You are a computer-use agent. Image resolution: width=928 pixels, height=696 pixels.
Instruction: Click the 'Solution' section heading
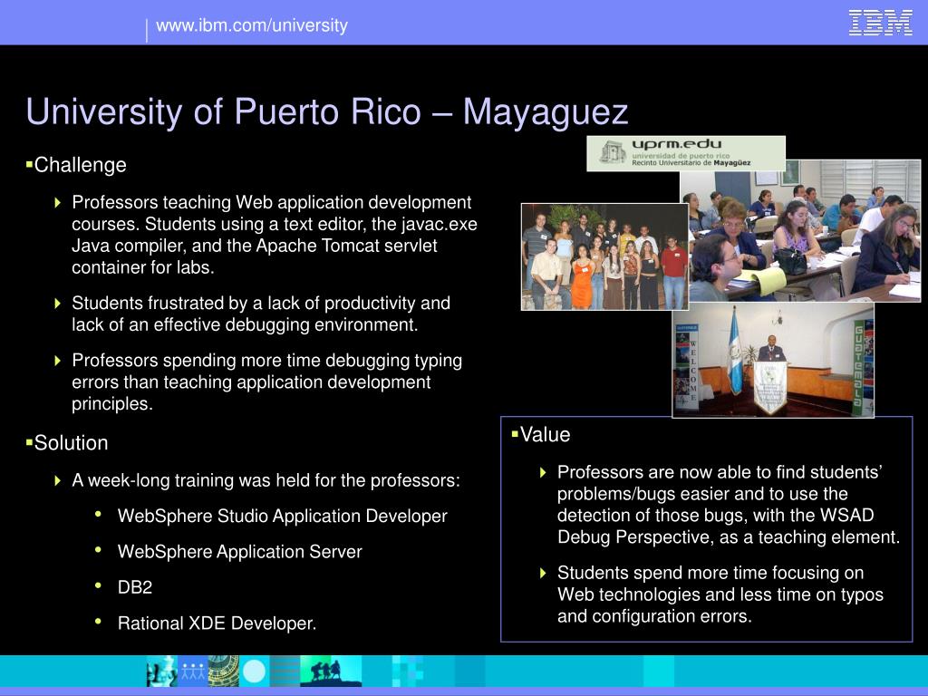click(71, 442)
